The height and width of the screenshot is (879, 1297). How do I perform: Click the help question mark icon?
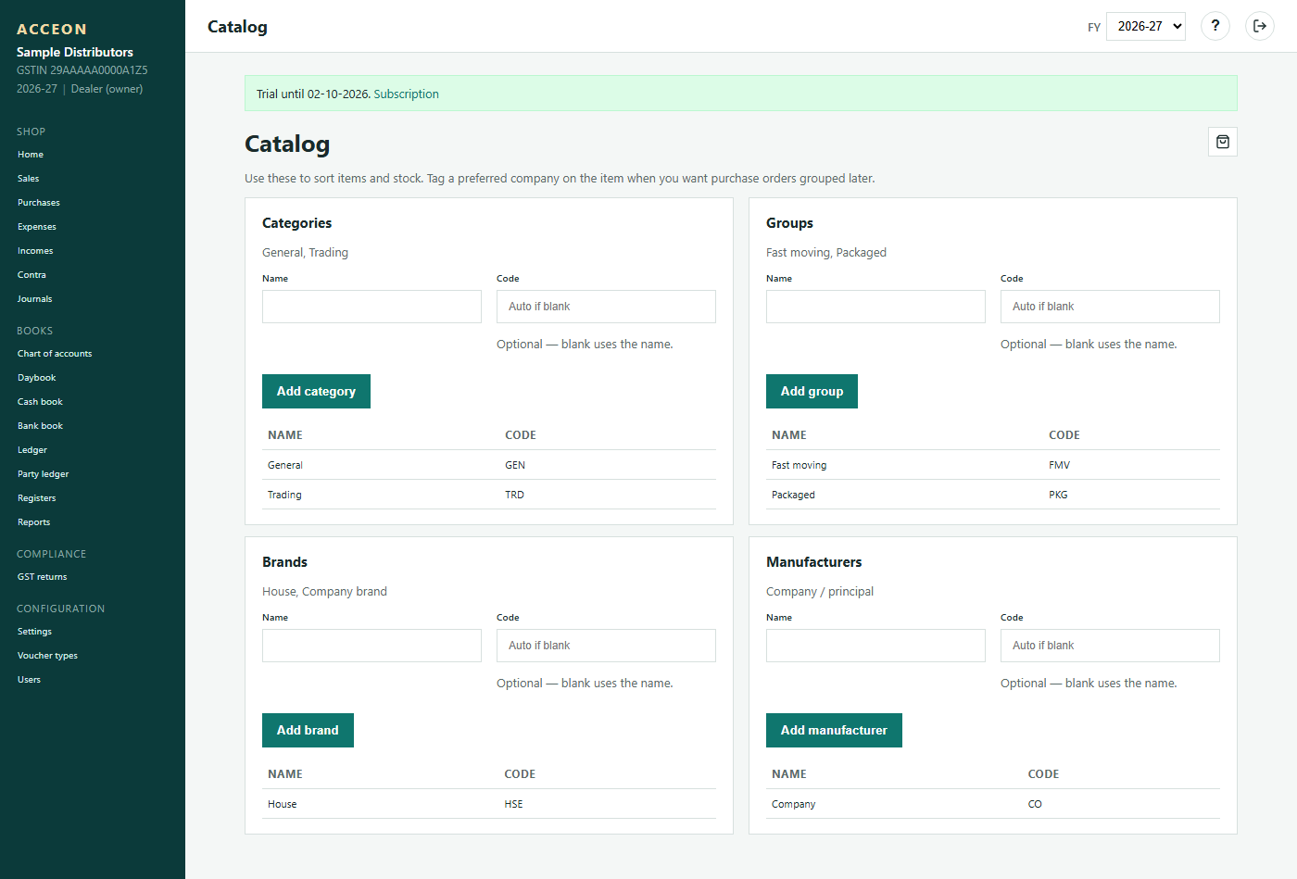(x=1215, y=26)
